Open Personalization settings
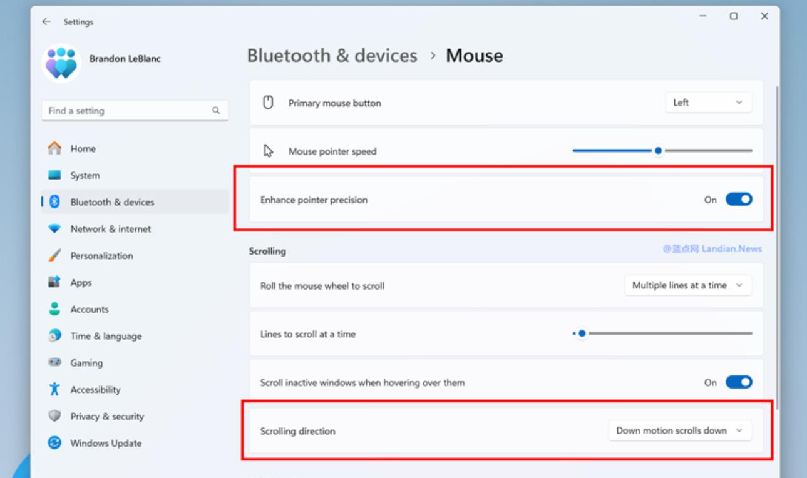Image resolution: width=807 pixels, height=478 pixels. pyautogui.click(x=135, y=255)
